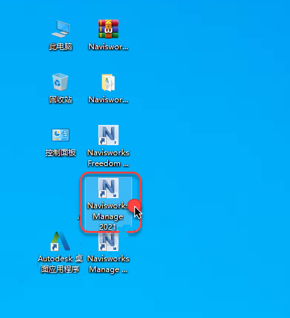Click the 此电脑 label text
290x318 pixels.
click(61, 47)
